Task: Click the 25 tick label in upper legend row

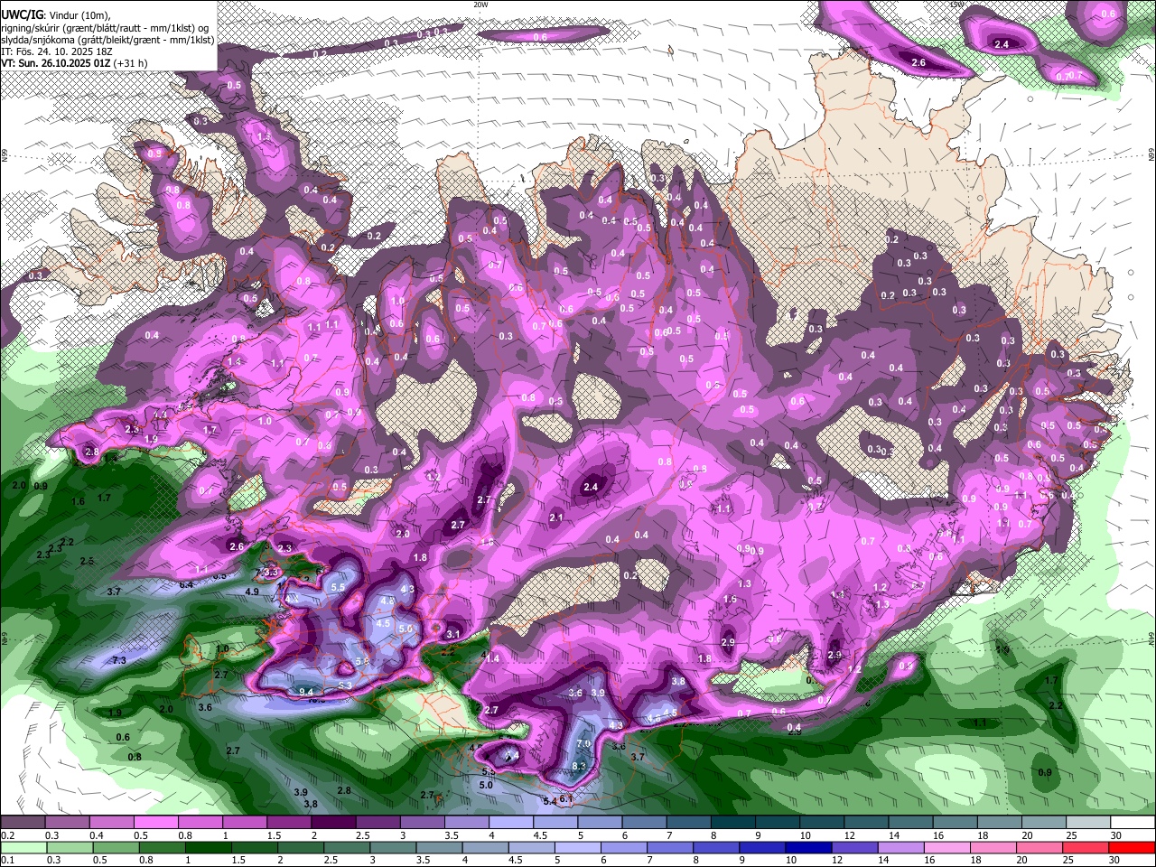Action: [x=1071, y=835]
